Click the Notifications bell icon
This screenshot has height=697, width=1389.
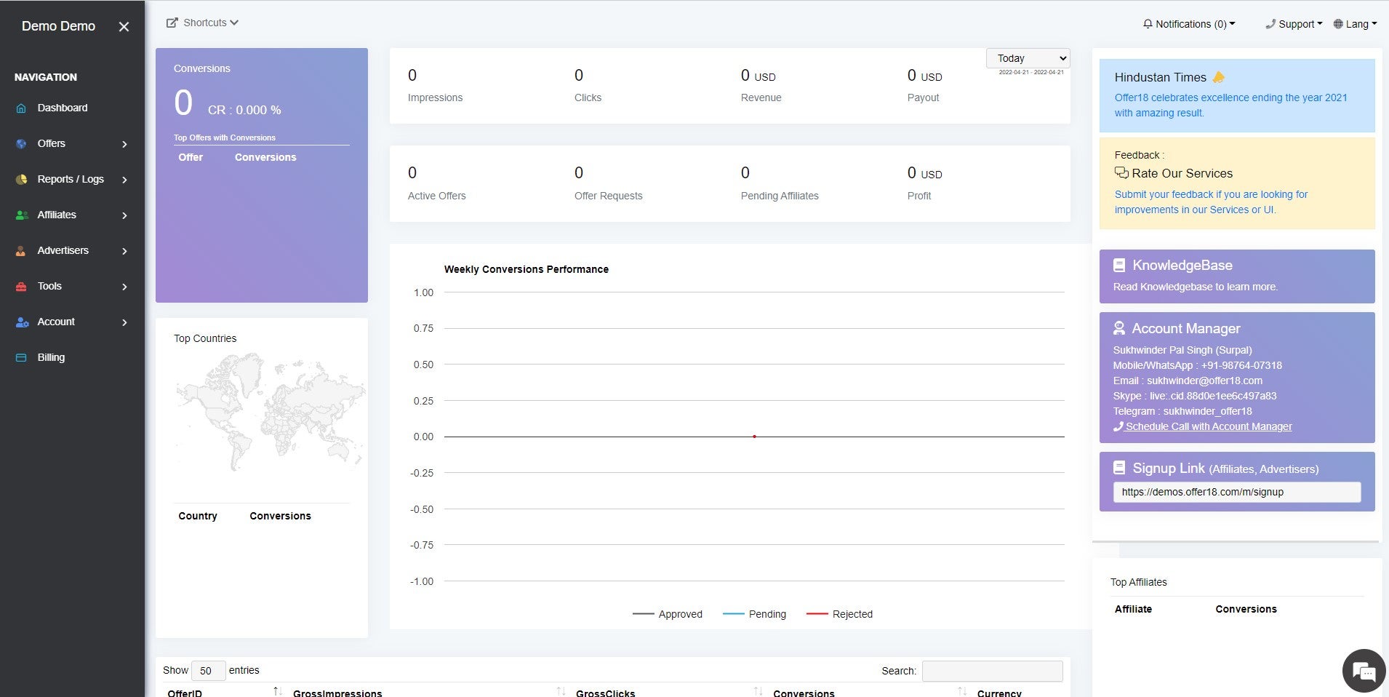[1148, 24]
